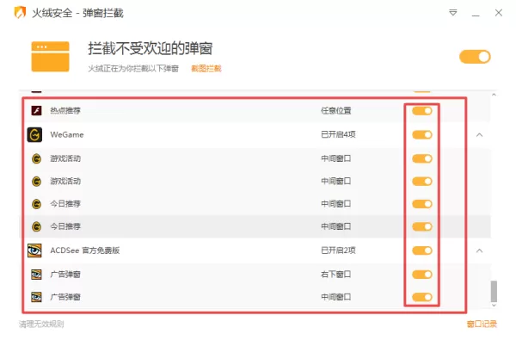Viewport: 516px width, 340px height.
Task: Minimize the 弹窗拦截 window
Action: pos(476,15)
